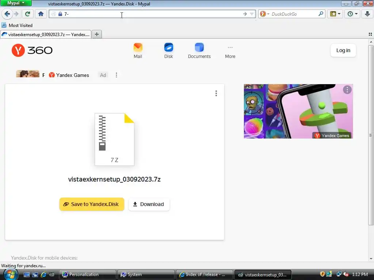
Task: Open Yandex Disk service
Action: click(168, 51)
